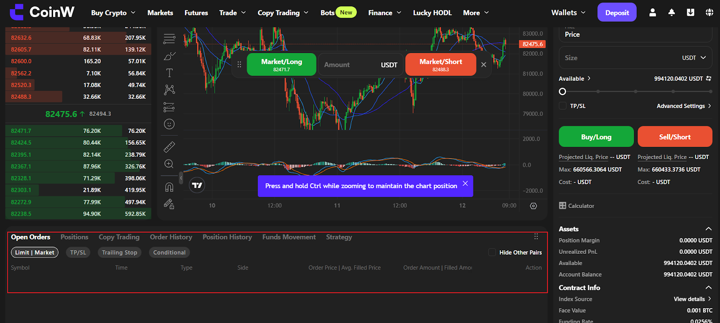Screen dimensions: 720x323
Task: Select the Limit | Market filter
Action: 35,252
